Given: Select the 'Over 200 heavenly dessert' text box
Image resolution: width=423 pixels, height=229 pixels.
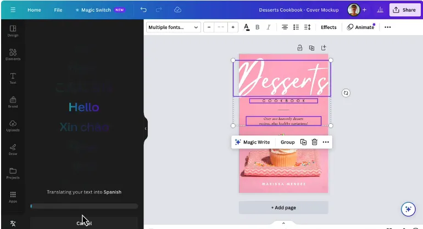Looking at the screenshot, I should pyautogui.click(x=283, y=121).
